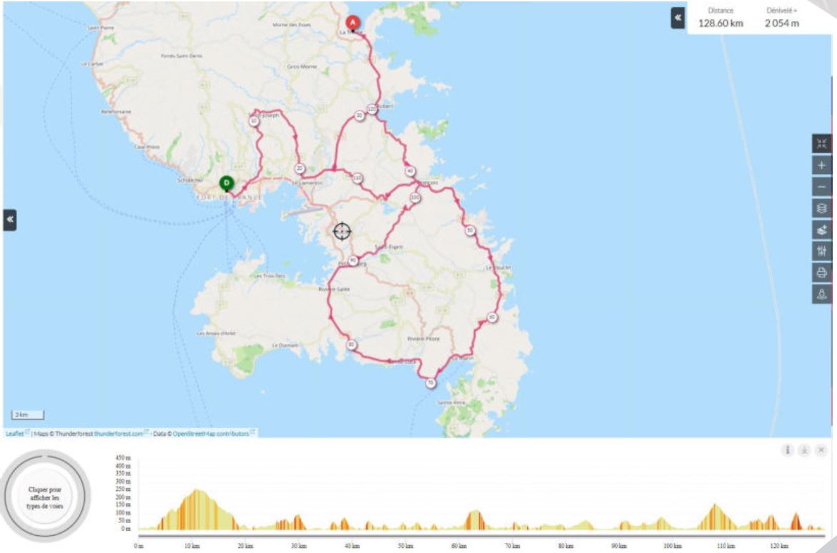The height and width of the screenshot is (553, 837).
Task: Expand the stats panel via double-chevron
Action: click(678, 18)
